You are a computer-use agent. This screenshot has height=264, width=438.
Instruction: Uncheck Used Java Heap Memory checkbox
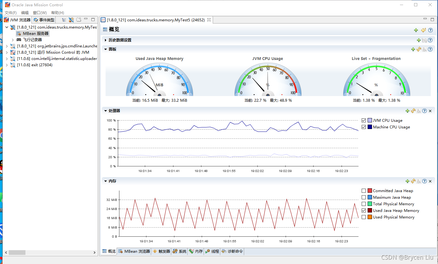(x=364, y=211)
